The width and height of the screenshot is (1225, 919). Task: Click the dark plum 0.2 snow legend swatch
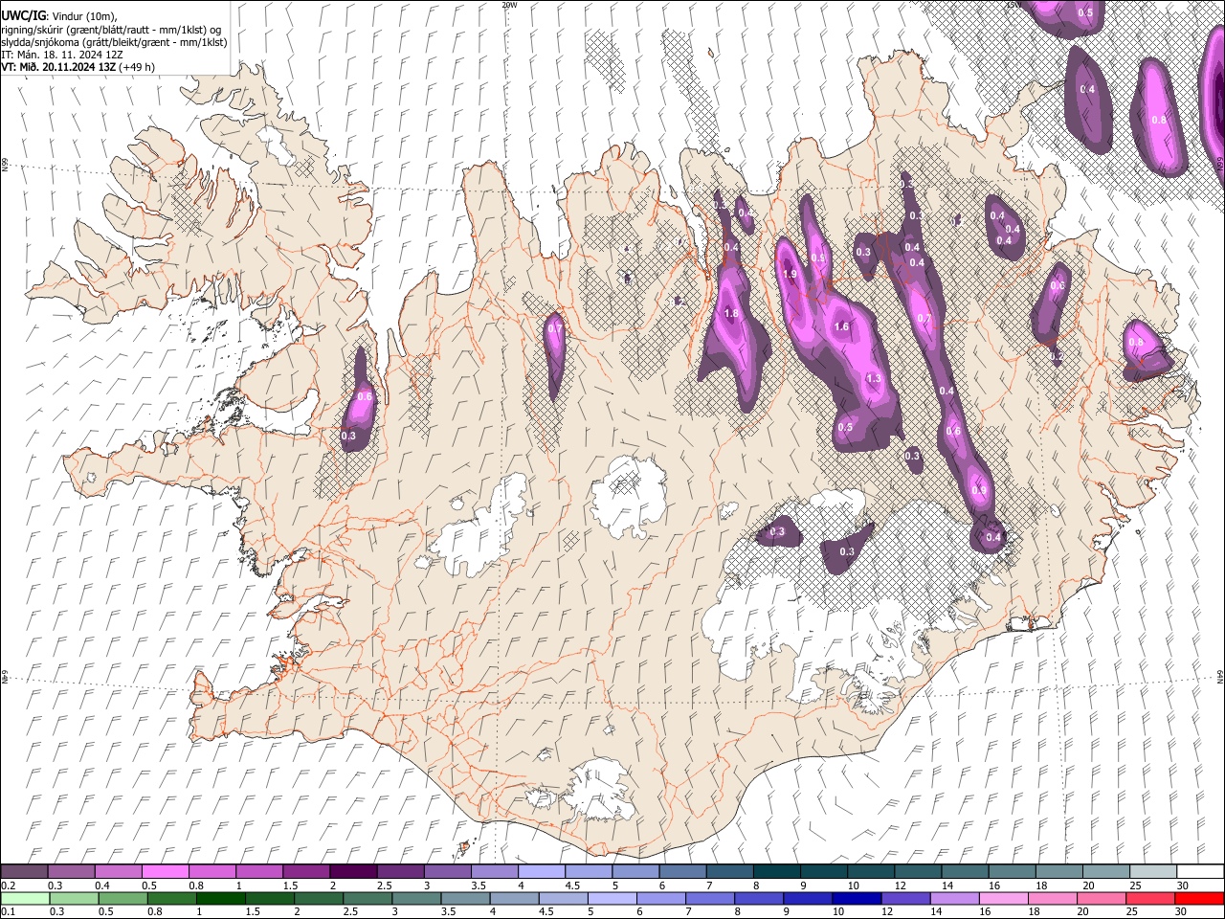click(25, 872)
